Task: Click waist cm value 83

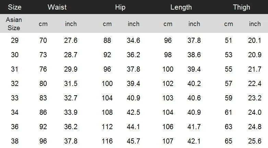Action: [43, 98]
